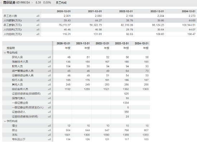197x142 pixels.
Task: Select the 保荐代表人 row label
Action: tap(19, 98)
